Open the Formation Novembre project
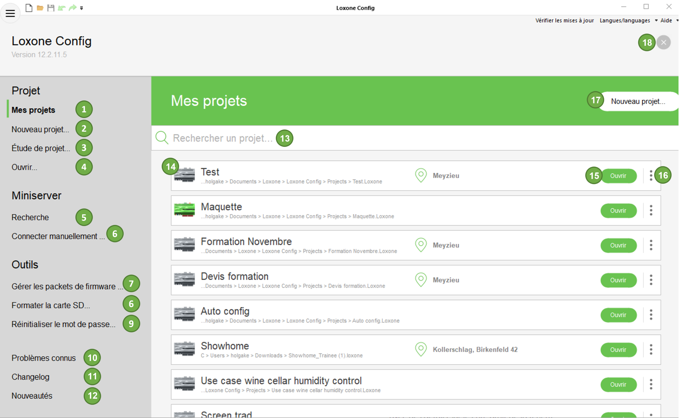The image size is (682, 418). (x=618, y=245)
